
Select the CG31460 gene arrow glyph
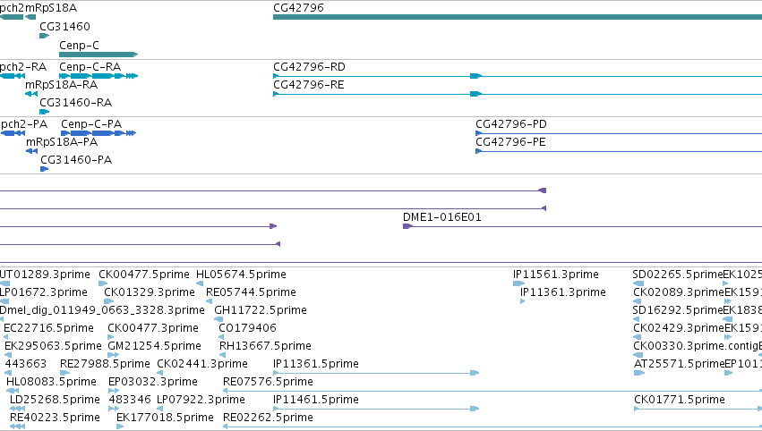pyautogui.click(x=44, y=36)
